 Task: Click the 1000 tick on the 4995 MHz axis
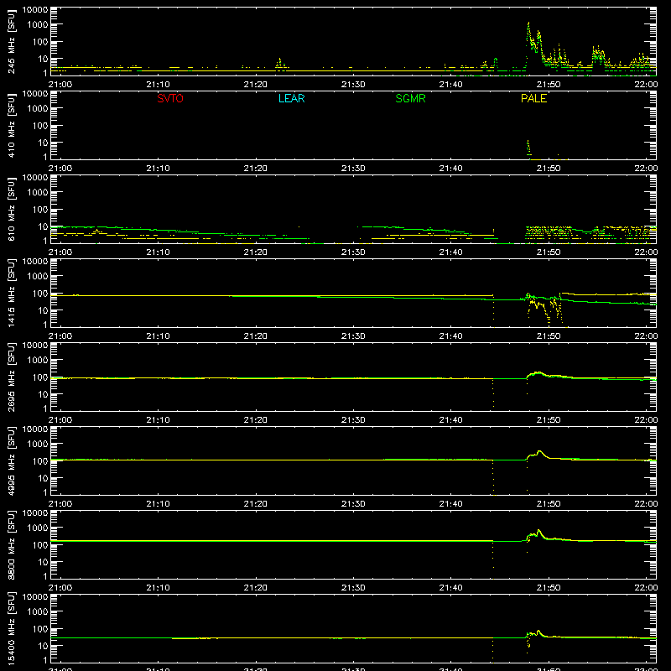tap(38, 445)
